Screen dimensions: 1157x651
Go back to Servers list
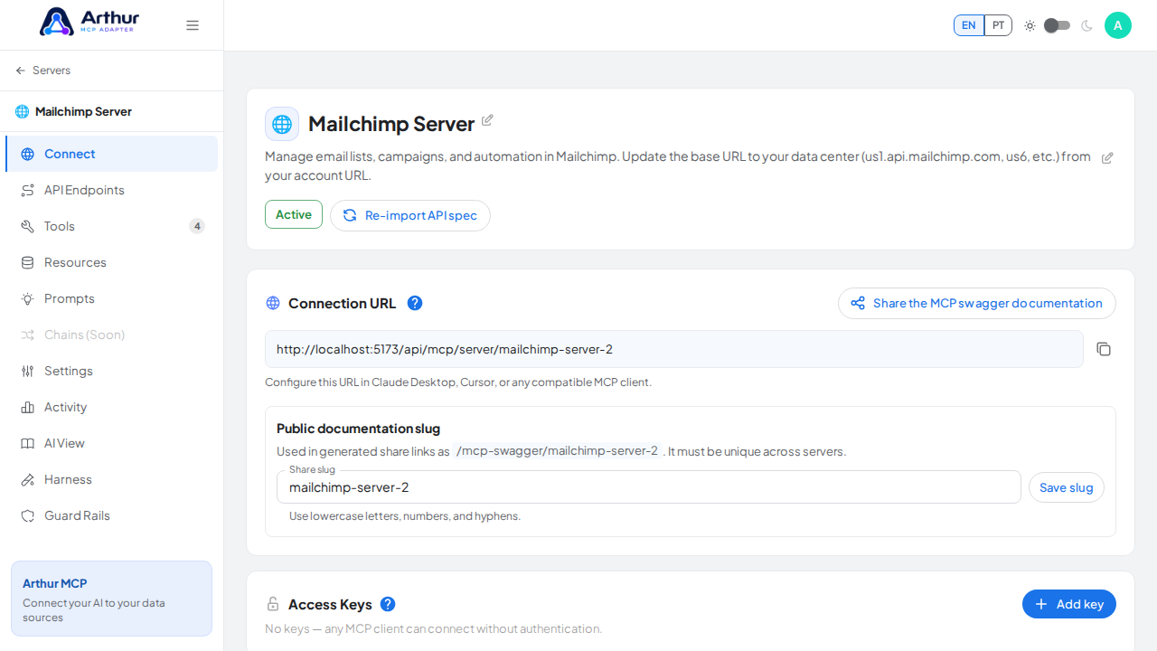click(42, 71)
